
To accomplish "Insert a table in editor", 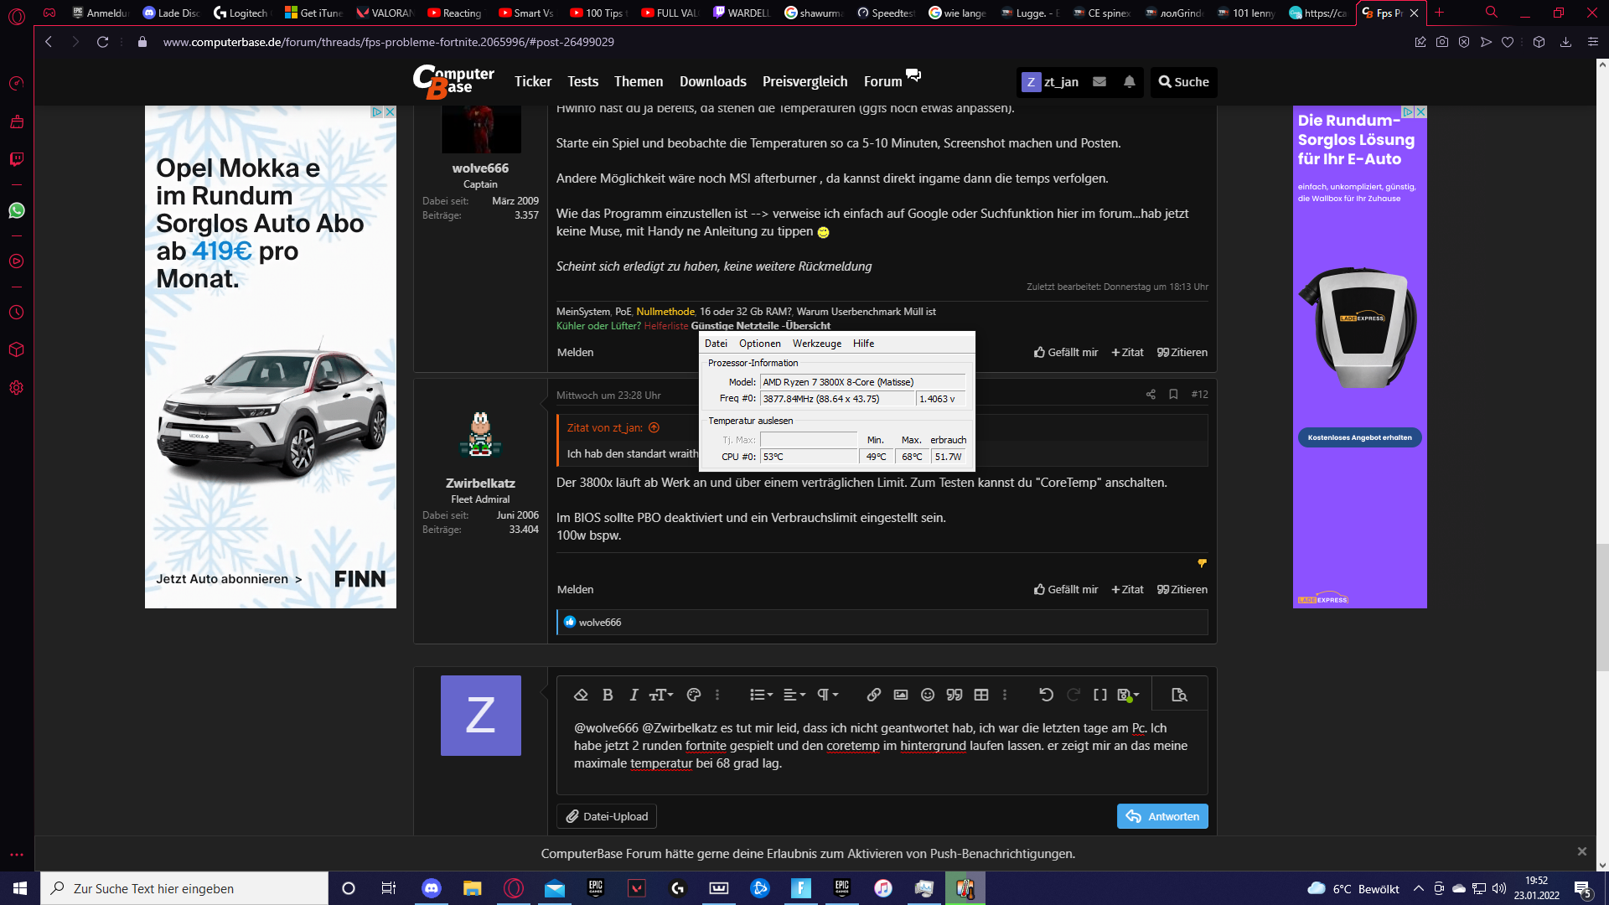I will tap(981, 695).
